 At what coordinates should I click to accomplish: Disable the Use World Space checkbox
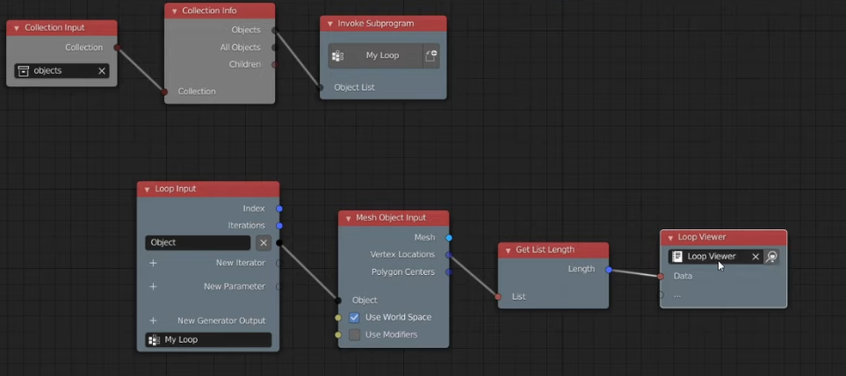(x=355, y=317)
